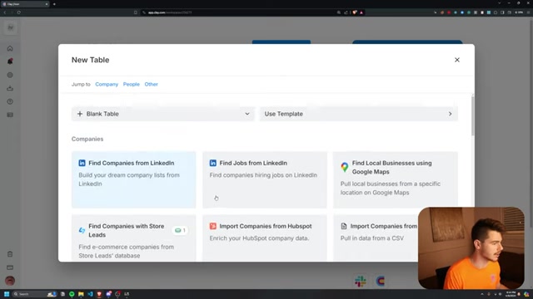Click the credit badge on Store Leads card

pyautogui.click(x=180, y=231)
